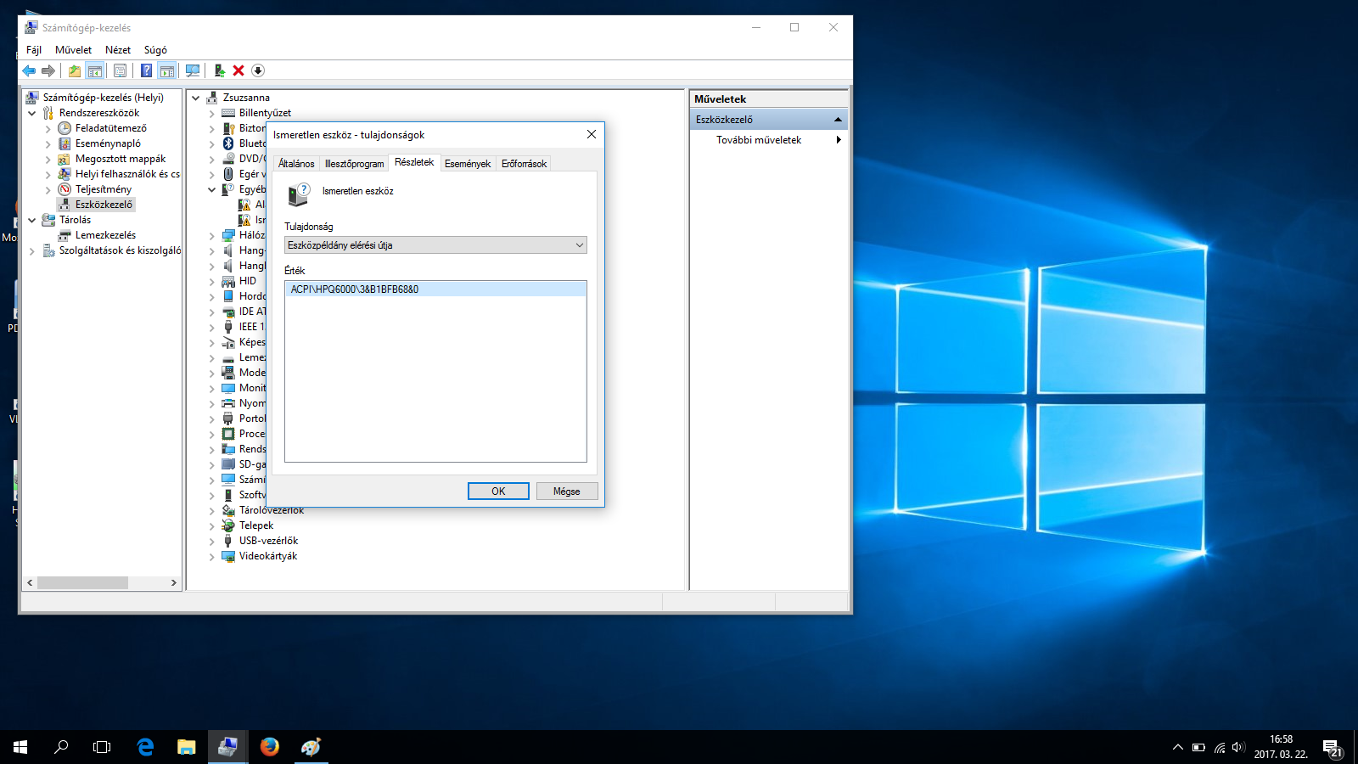The height and width of the screenshot is (764, 1358).
Task: Click the Bluetooth device category icon
Action: (x=228, y=143)
